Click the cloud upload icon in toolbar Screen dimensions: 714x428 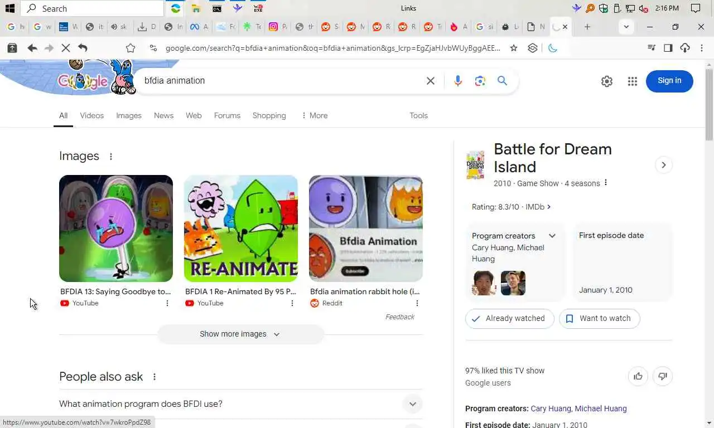tap(685, 48)
